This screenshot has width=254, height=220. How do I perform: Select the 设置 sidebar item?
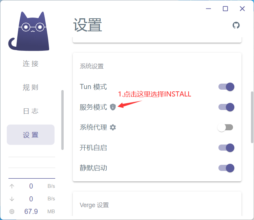(30, 135)
